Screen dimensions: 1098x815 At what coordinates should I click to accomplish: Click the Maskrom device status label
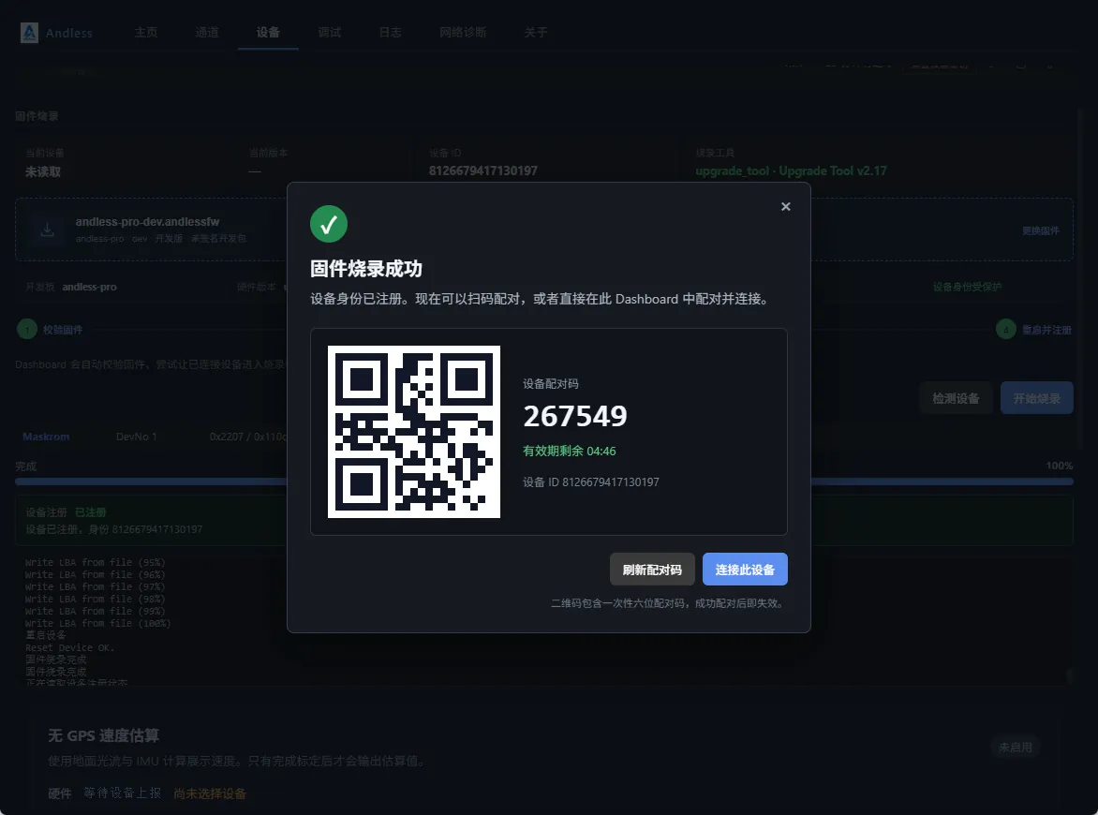[46, 437]
